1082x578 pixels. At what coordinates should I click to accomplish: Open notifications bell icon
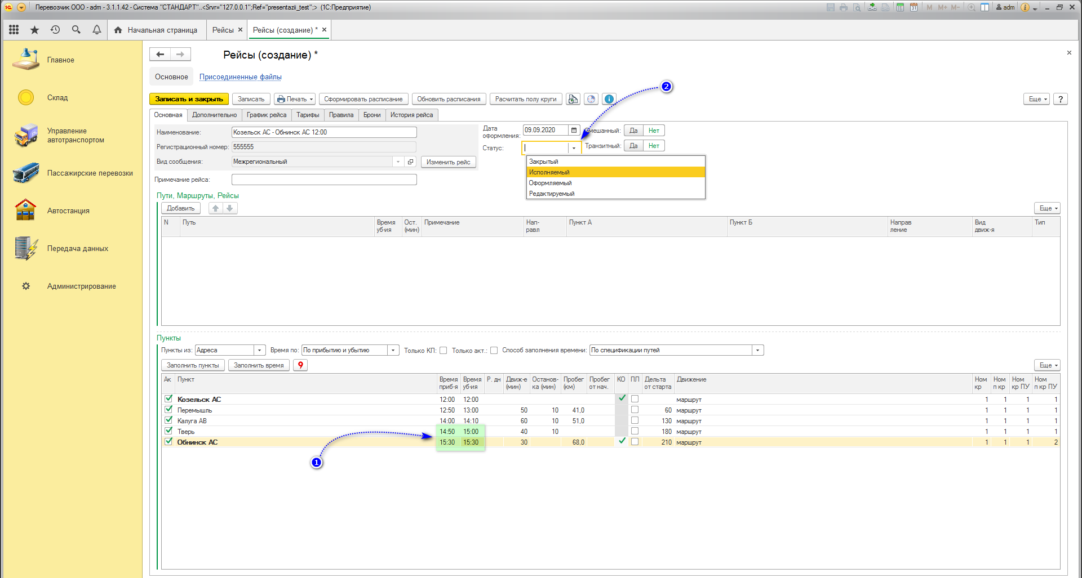click(97, 30)
